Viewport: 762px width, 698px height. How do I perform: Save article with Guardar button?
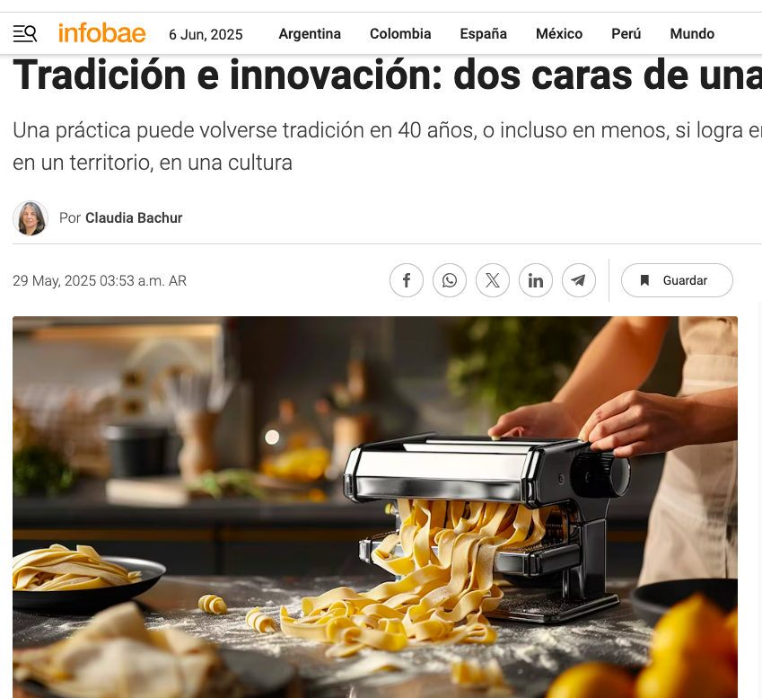point(677,280)
